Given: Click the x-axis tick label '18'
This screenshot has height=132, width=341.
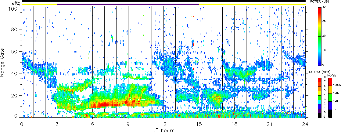Looking at the screenshot, I should pos(235,124).
